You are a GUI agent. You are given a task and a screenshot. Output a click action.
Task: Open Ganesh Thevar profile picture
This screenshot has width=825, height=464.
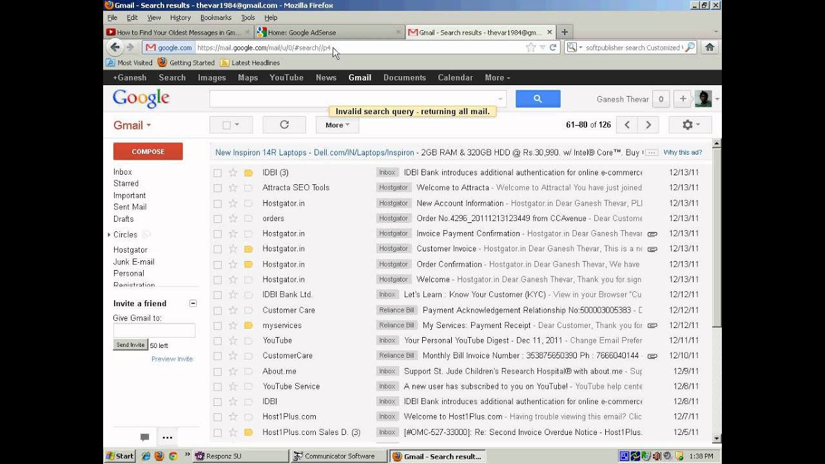[703, 99]
